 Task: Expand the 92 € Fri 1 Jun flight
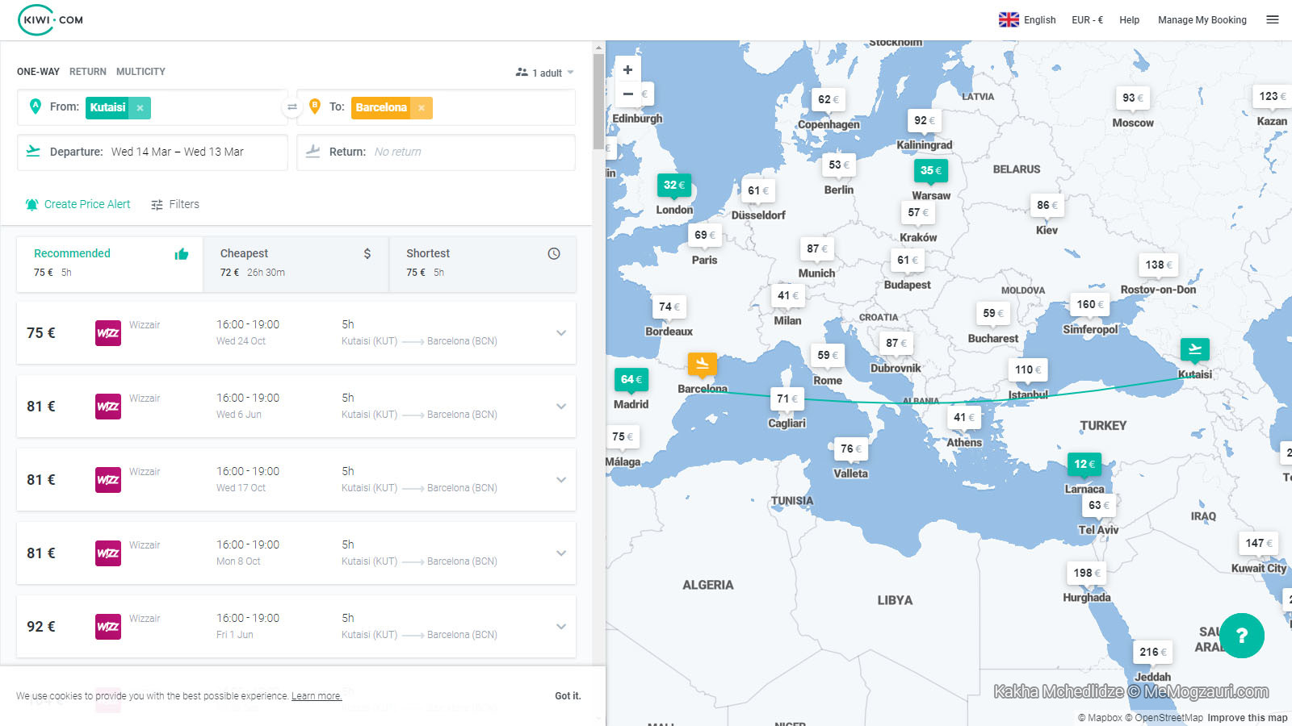click(561, 626)
